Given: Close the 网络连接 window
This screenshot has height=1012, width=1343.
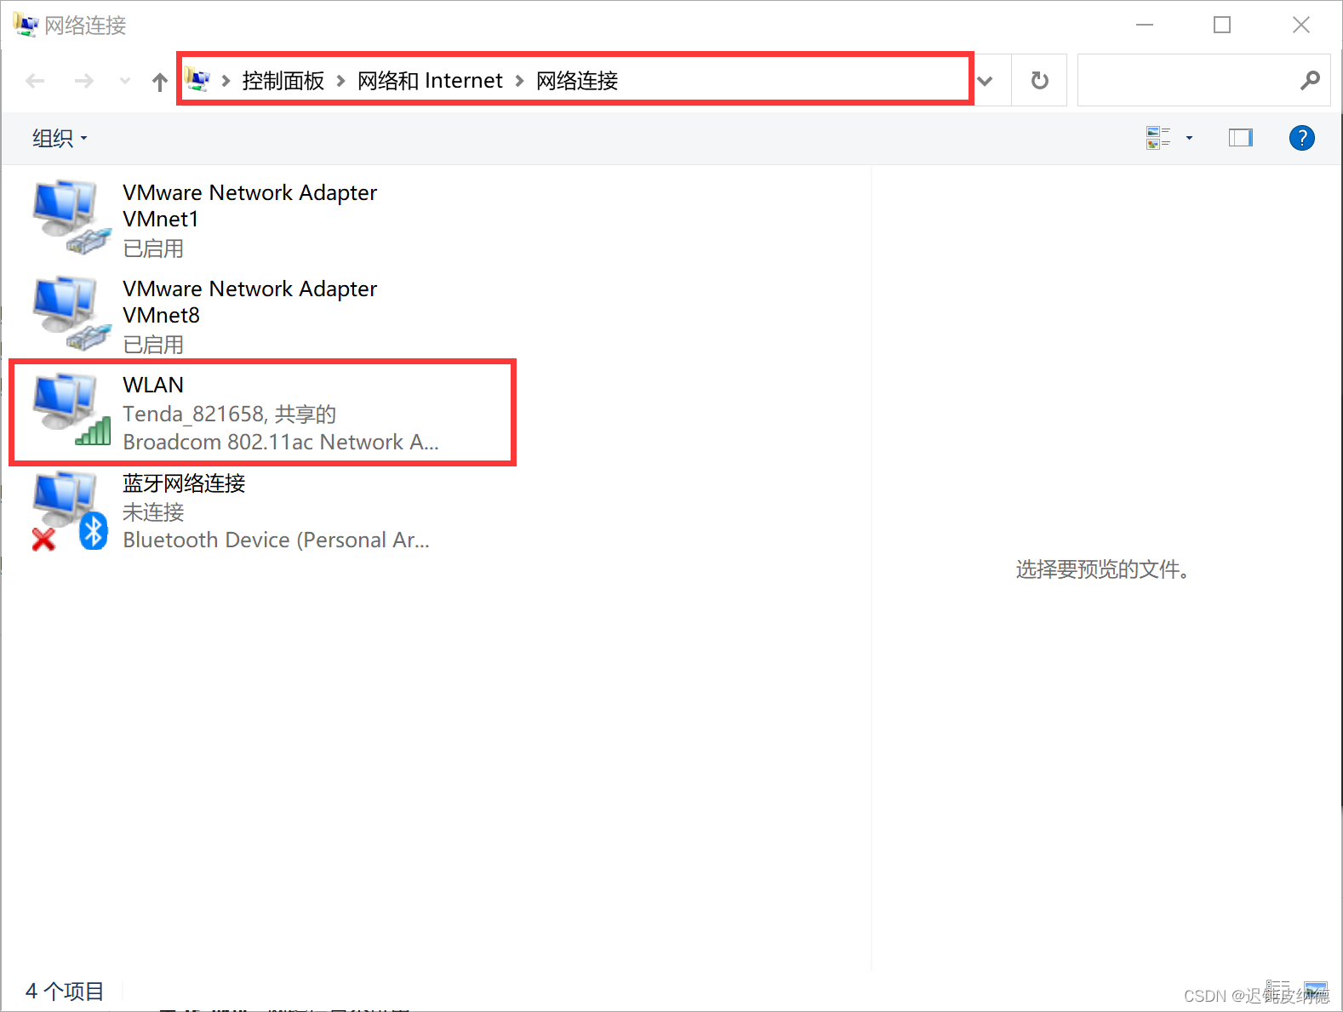Looking at the screenshot, I should point(1301,25).
